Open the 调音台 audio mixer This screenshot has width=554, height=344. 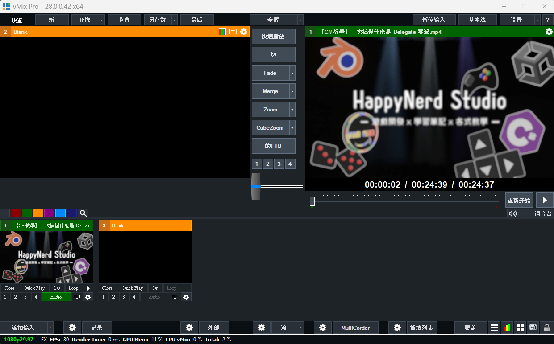[544, 213]
